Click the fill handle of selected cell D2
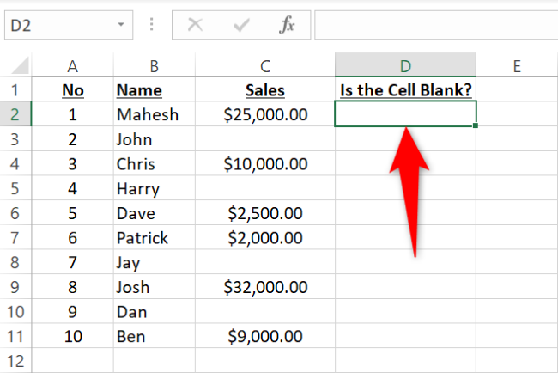 tap(476, 126)
